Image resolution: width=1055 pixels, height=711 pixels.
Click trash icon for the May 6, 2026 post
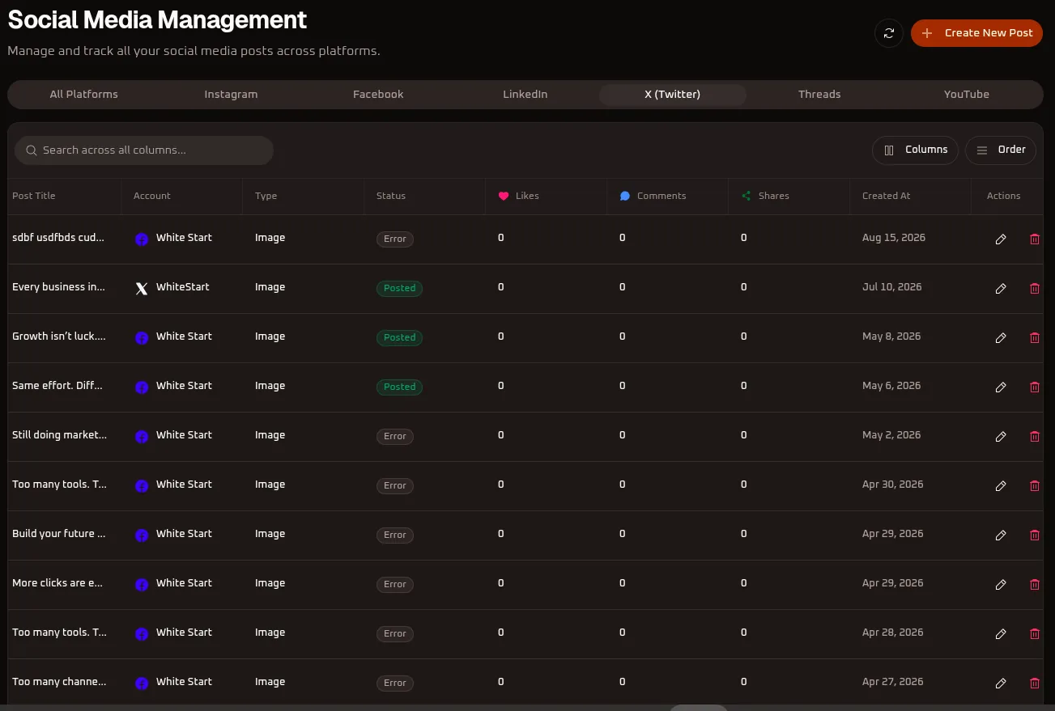click(x=1034, y=387)
